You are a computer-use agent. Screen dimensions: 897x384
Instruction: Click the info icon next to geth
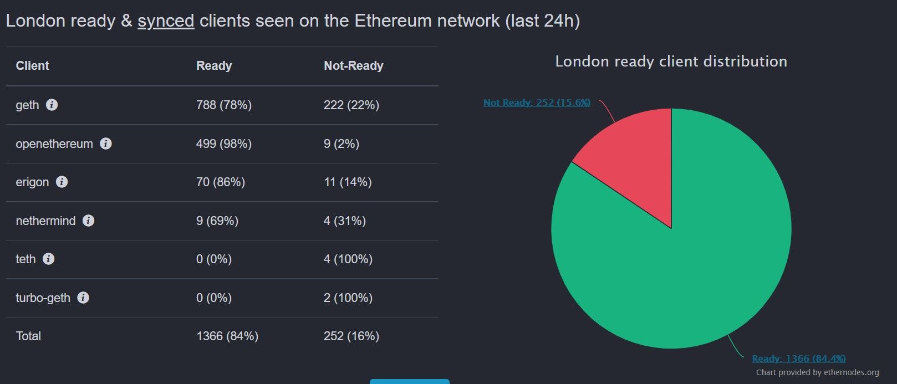pyautogui.click(x=52, y=105)
